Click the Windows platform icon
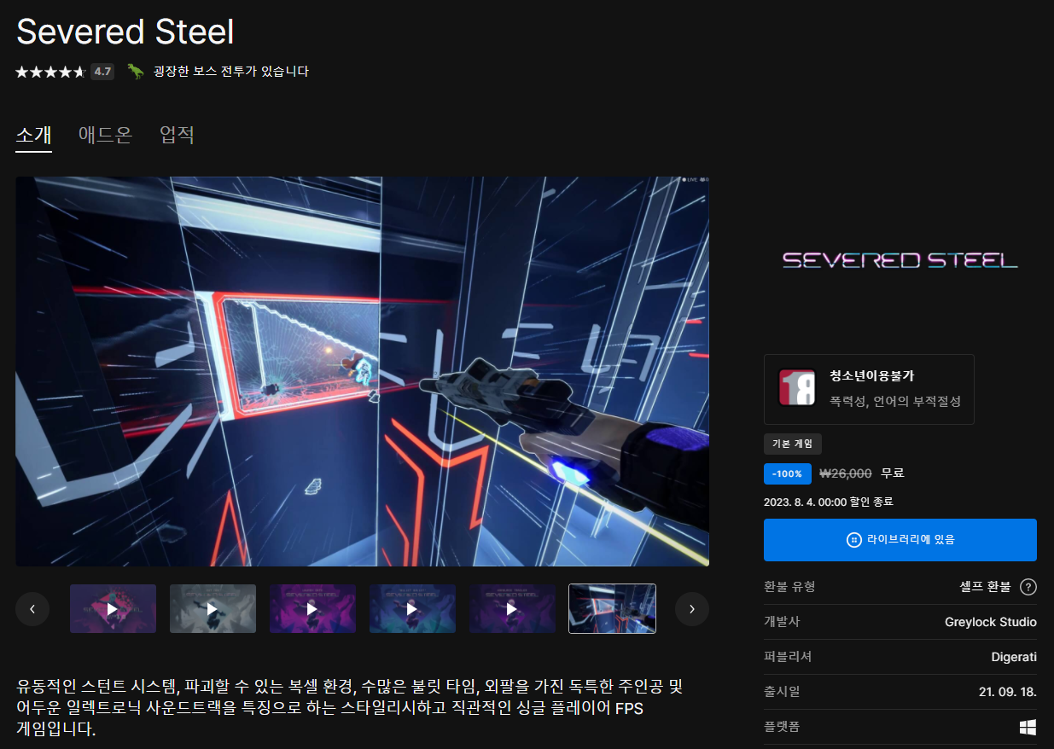Image resolution: width=1054 pixels, height=749 pixels. click(1028, 727)
